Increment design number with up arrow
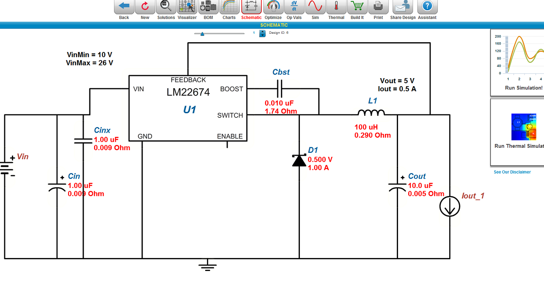The width and height of the screenshot is (544, 285). tap(262, 32)
